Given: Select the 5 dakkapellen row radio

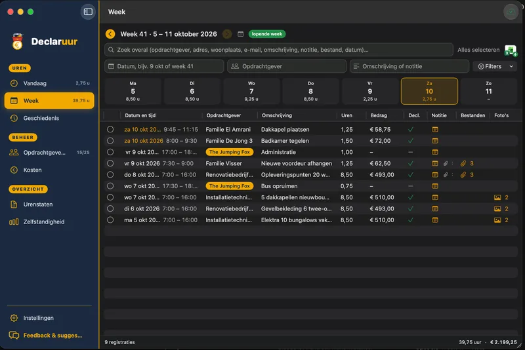Looking at the screenshot, I should 110,197.
